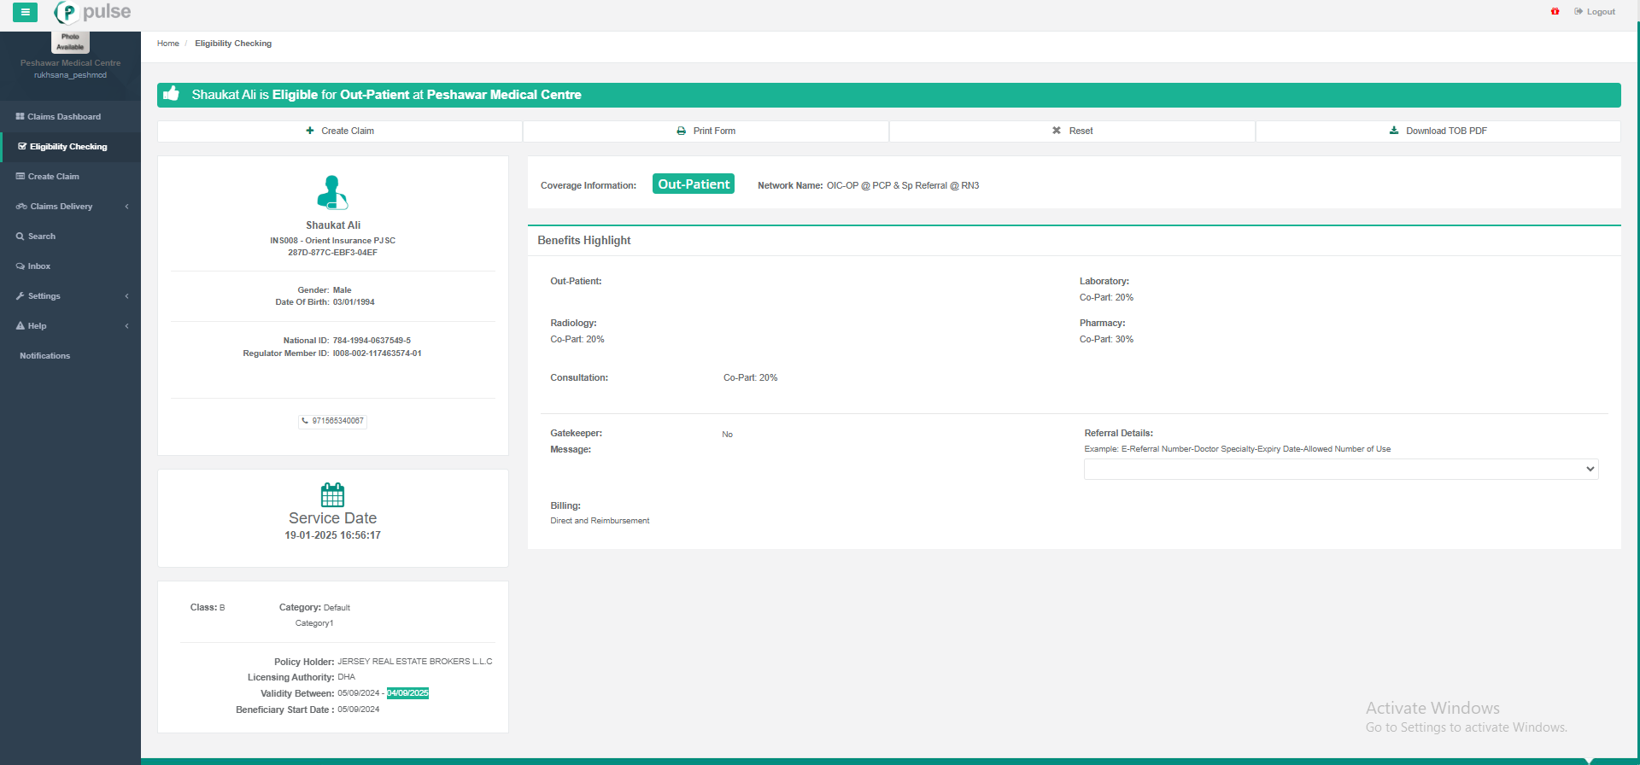1640x765 pixels.
Task: Click the Home breadcrumb link
Action: (167, 44)
